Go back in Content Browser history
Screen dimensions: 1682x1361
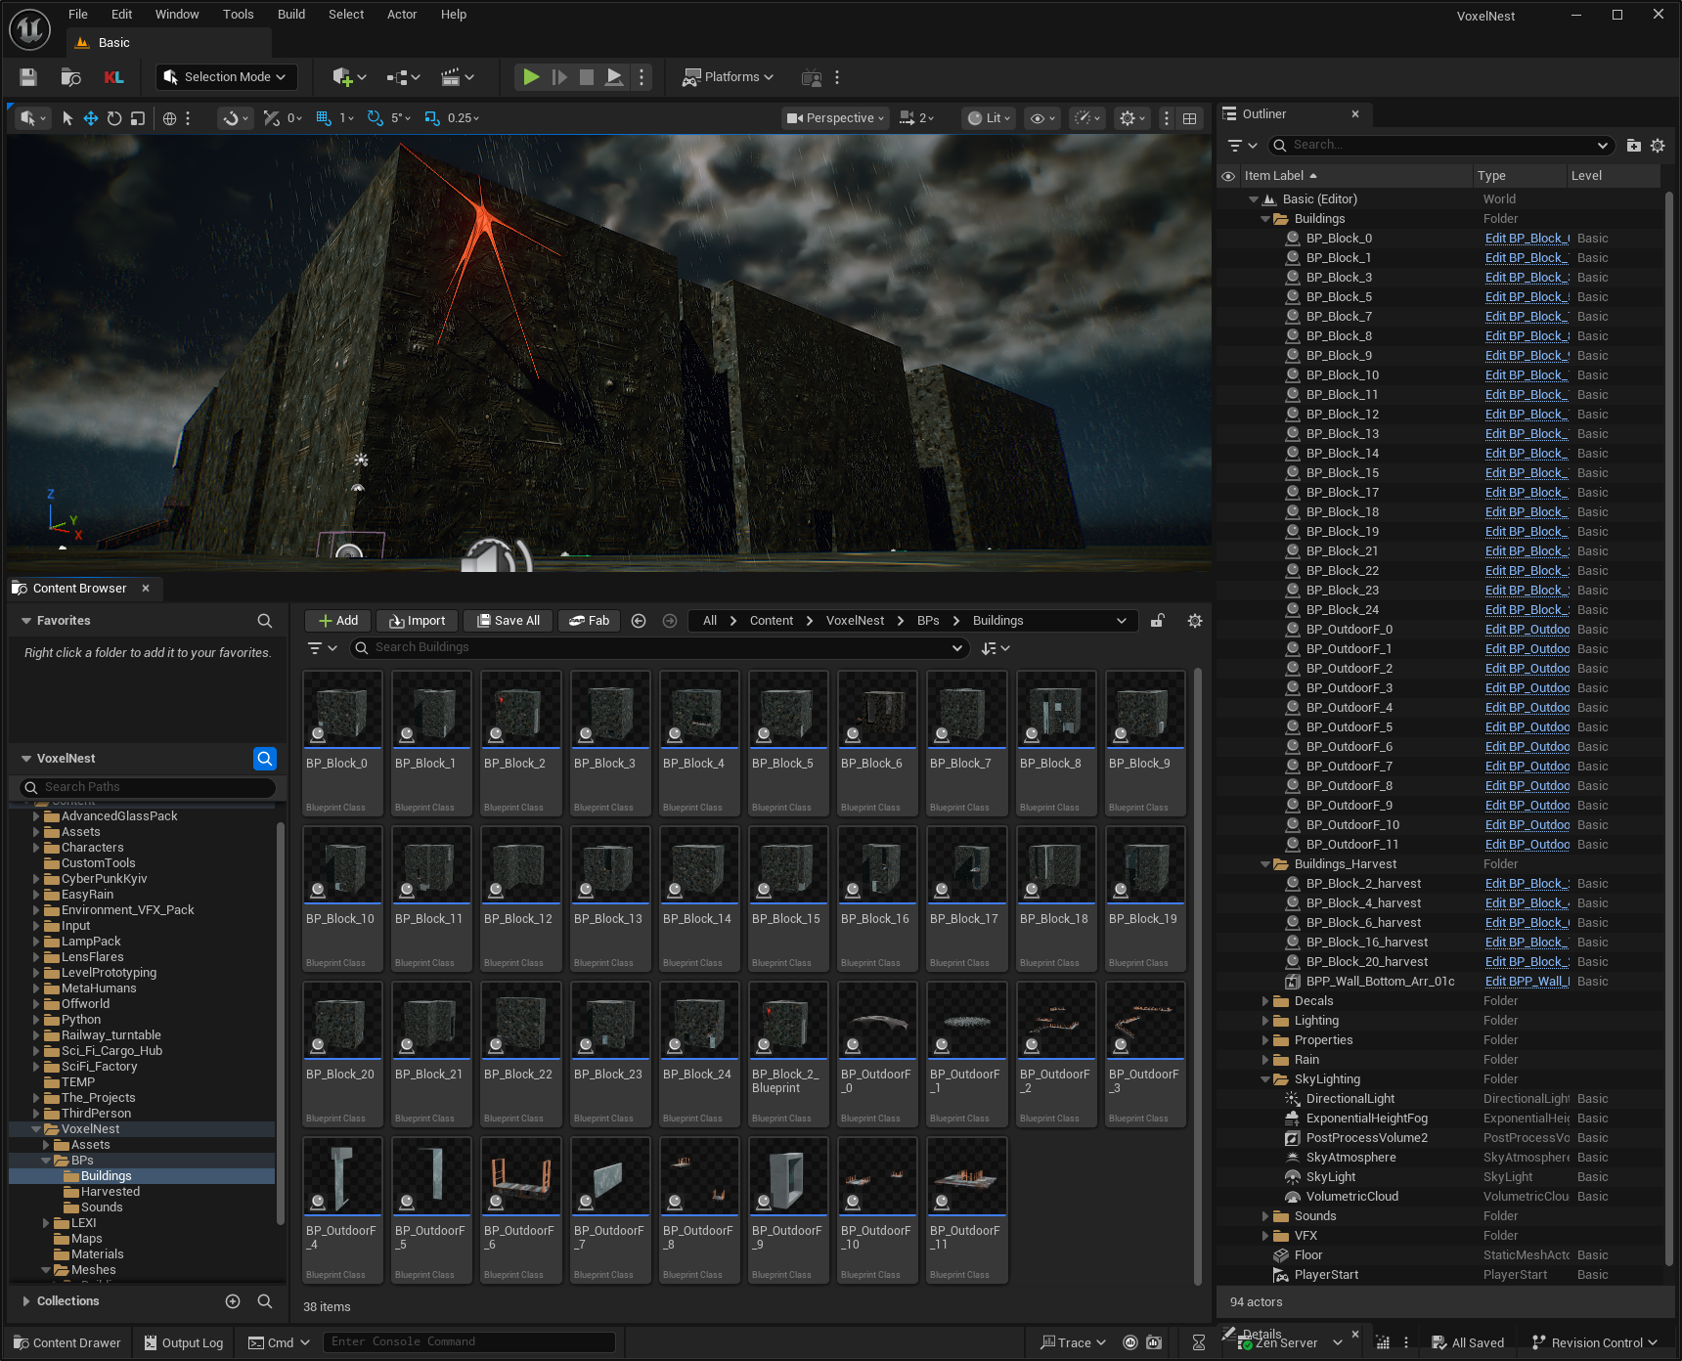click(639, 621)
